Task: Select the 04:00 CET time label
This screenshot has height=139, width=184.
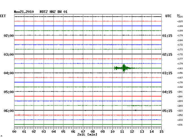Action: click(x=9, y=73)
